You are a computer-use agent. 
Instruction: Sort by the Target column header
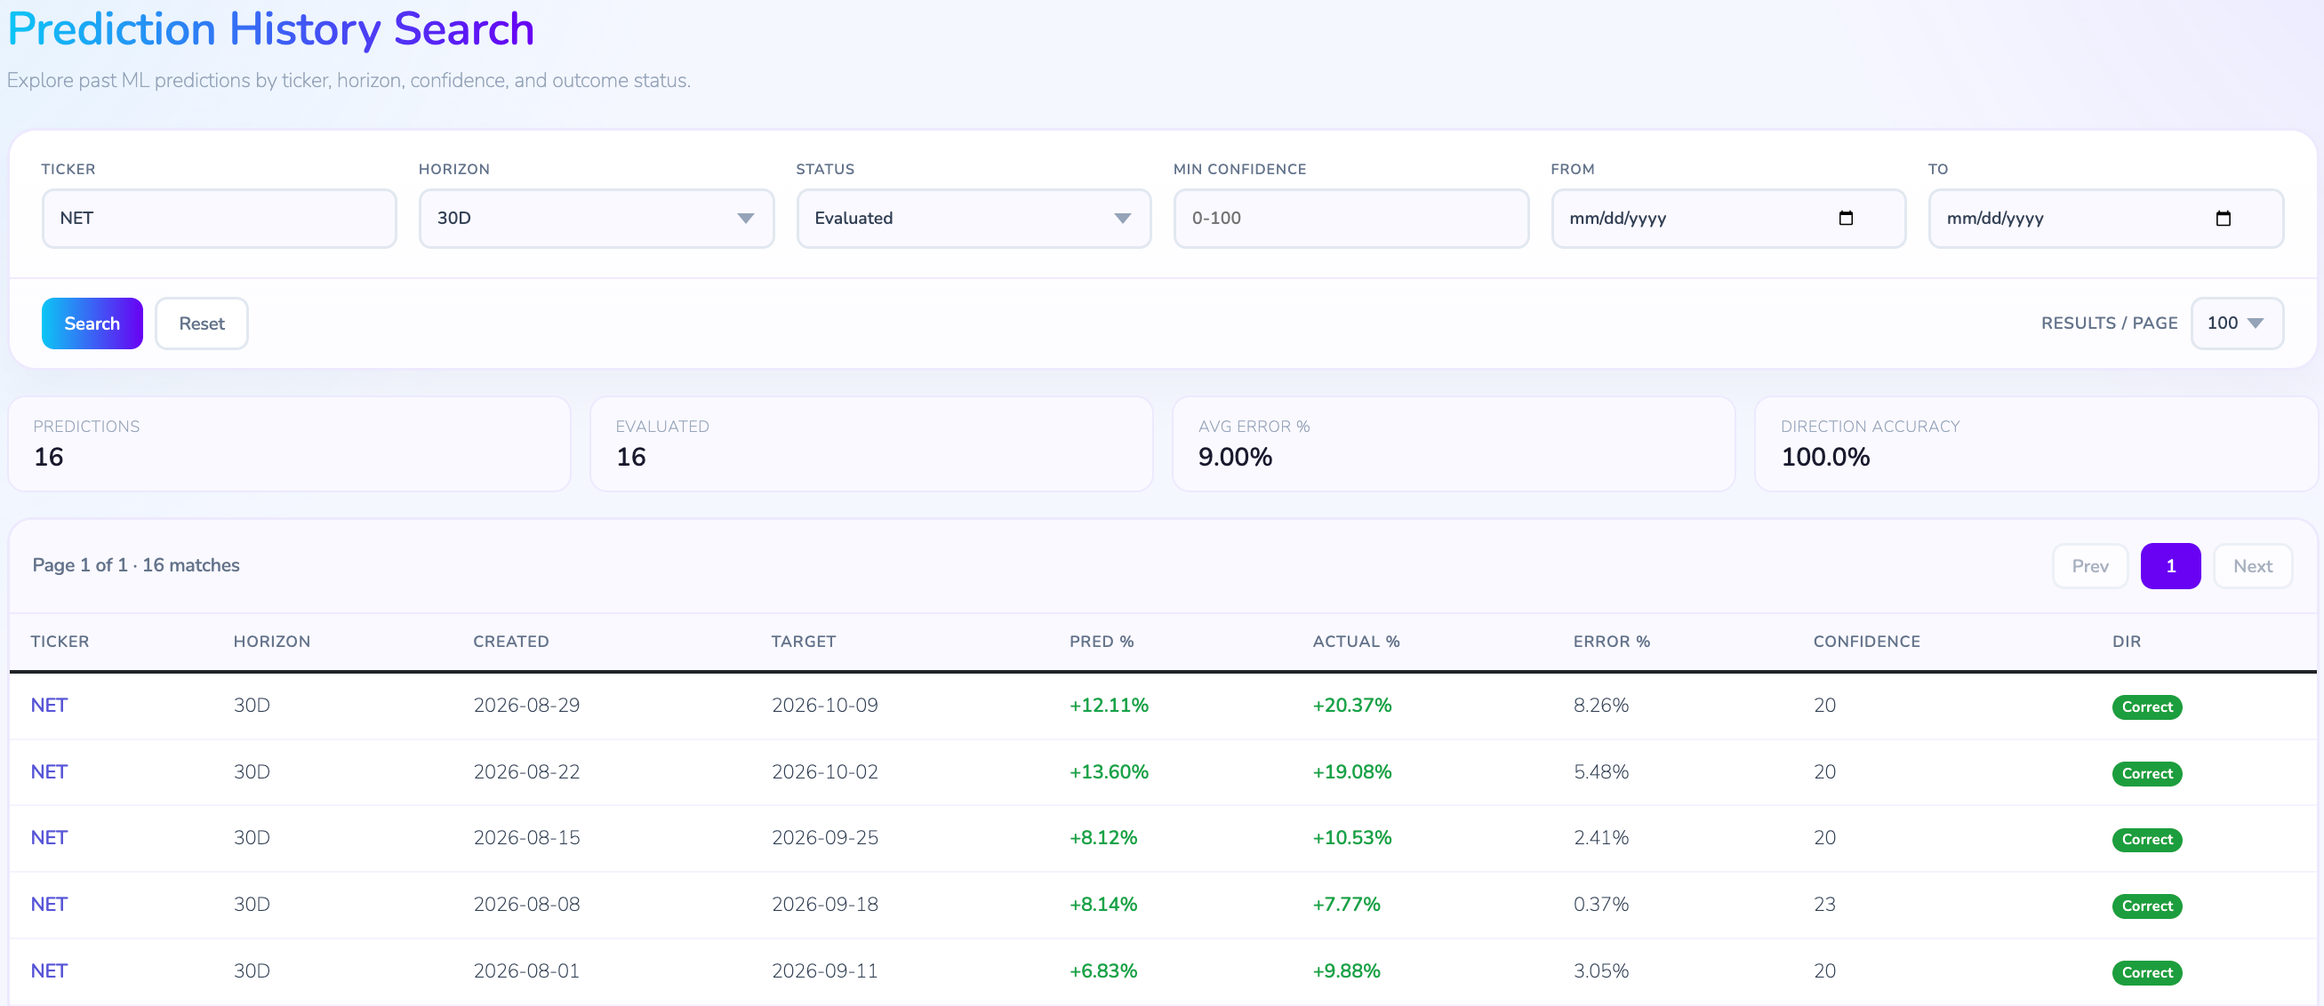803,642
